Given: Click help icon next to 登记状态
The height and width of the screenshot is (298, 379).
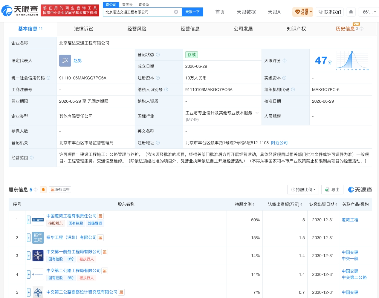Looking at the screenshot, I should [x=158, y=55].
